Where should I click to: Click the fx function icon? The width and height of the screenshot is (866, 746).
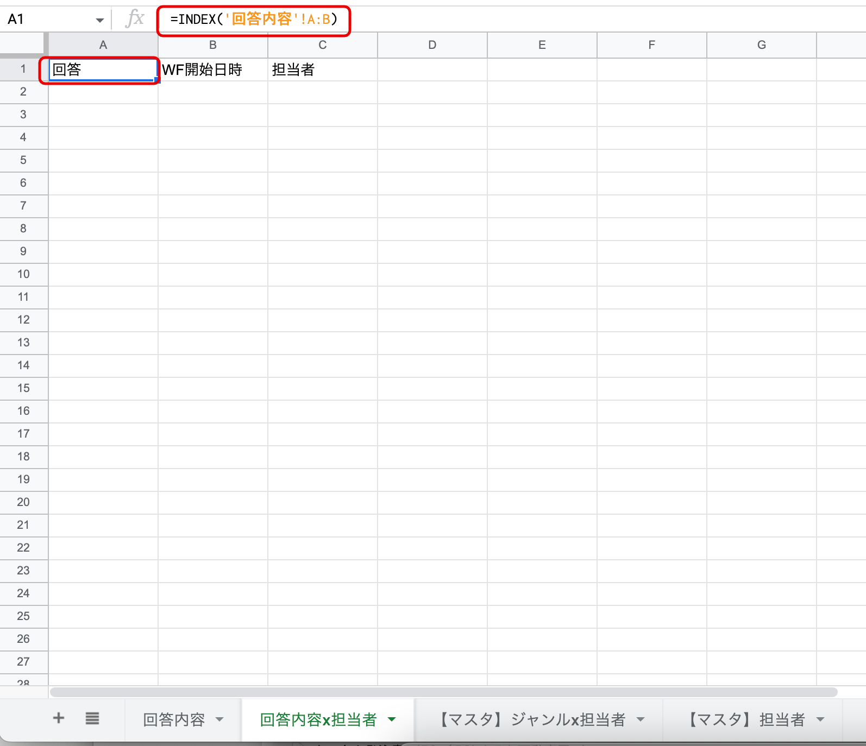pos(134,18)
